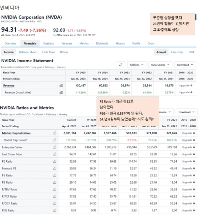
Task: Open chart icon for Forward PE
Action: (55, 168)
